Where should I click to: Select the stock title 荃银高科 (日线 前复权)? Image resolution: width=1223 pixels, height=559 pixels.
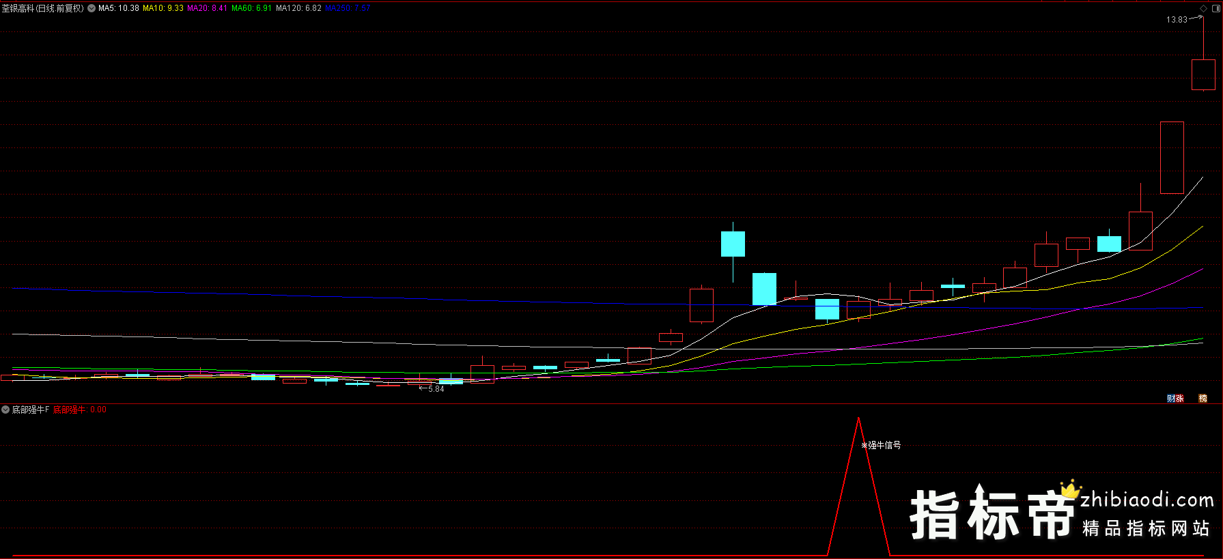pos(42,8)
